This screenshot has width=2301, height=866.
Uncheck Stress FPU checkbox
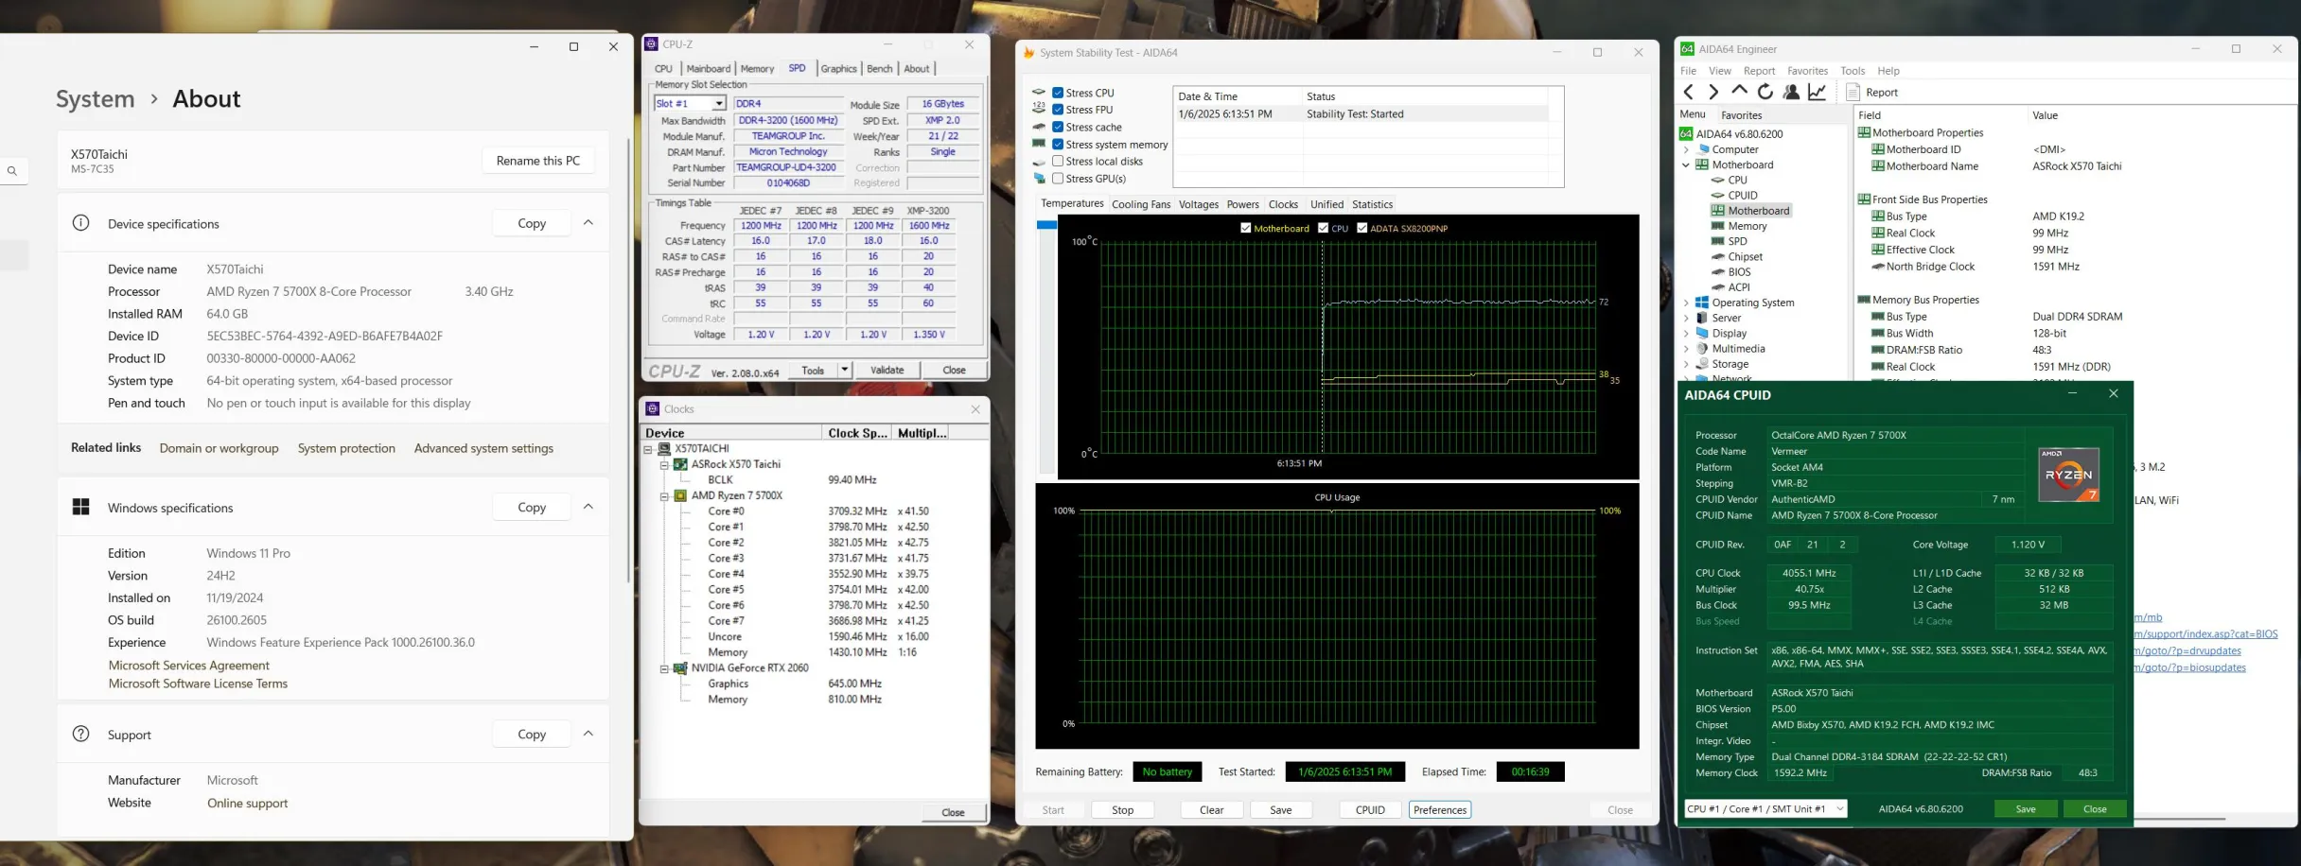click(x=1058, y=110)
